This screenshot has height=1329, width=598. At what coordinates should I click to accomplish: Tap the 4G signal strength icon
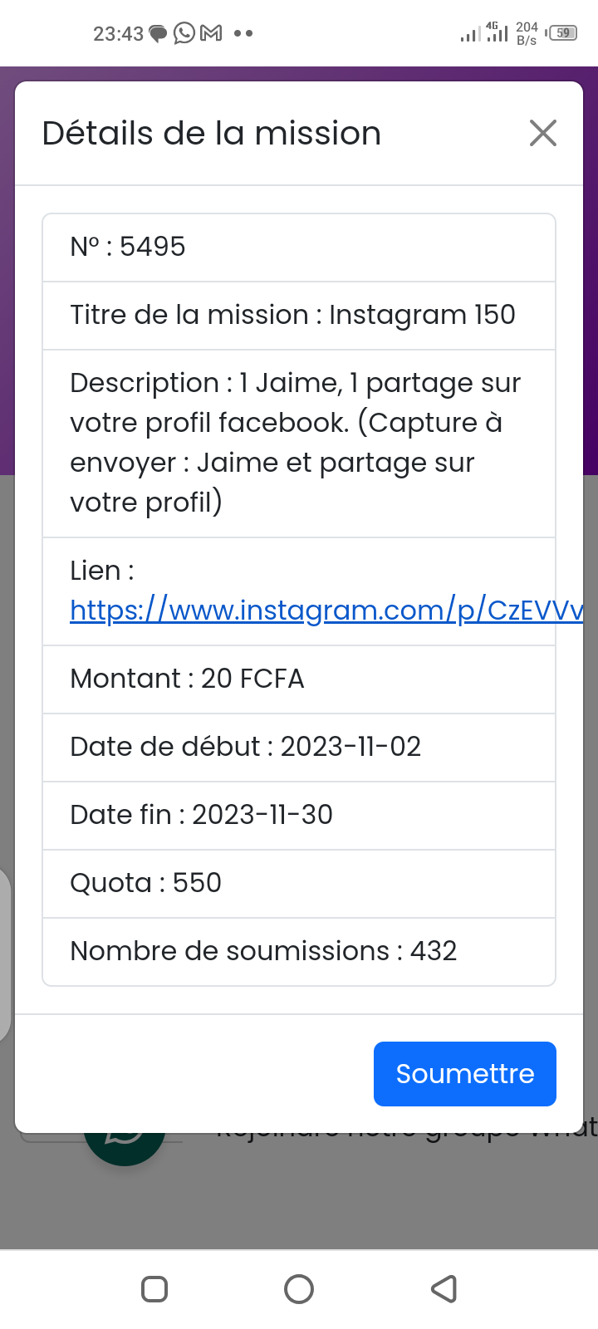497,33
